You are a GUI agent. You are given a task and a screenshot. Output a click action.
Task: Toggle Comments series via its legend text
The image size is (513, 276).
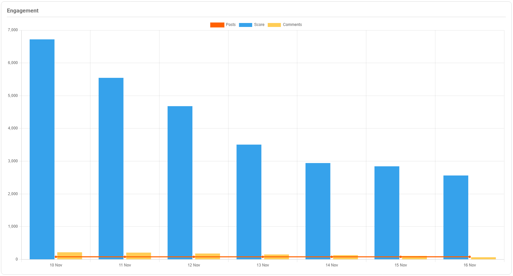pyautogui.click(x=292, y=25)
